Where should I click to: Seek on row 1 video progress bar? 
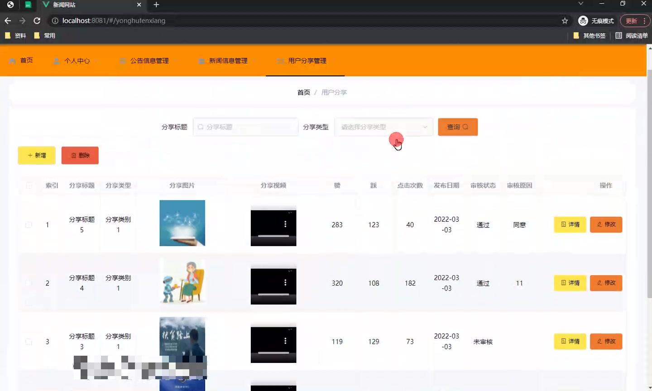[273, 236]
